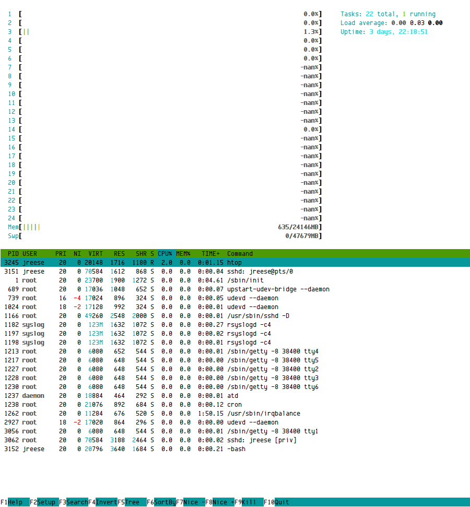This screenshot has height=507, width=470.
Task: Click the CPU 24 meter showing -nan%
Action: (x=165, y=218)
